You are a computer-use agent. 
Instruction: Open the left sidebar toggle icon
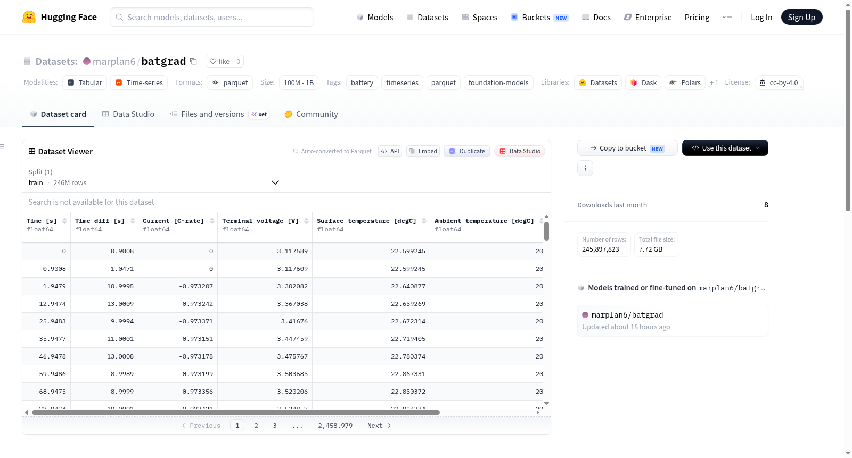(2, 146)
